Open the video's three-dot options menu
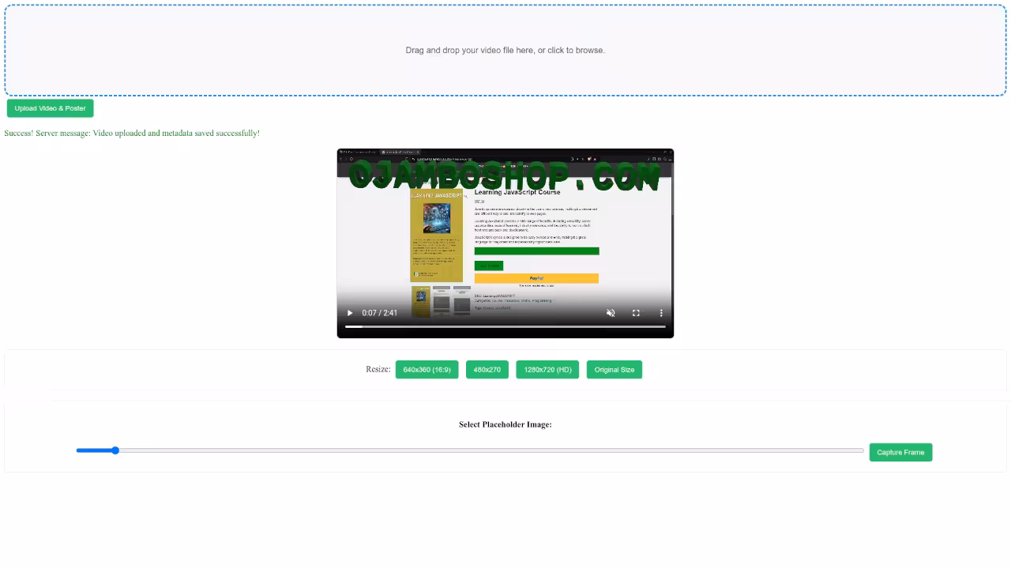This screenshot has height=569, width=1011. tap(661, 313)
